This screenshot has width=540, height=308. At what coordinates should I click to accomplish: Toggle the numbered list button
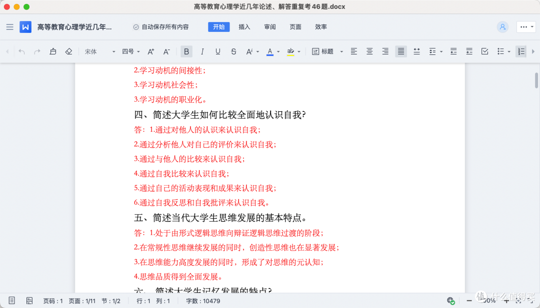point(521,51)
